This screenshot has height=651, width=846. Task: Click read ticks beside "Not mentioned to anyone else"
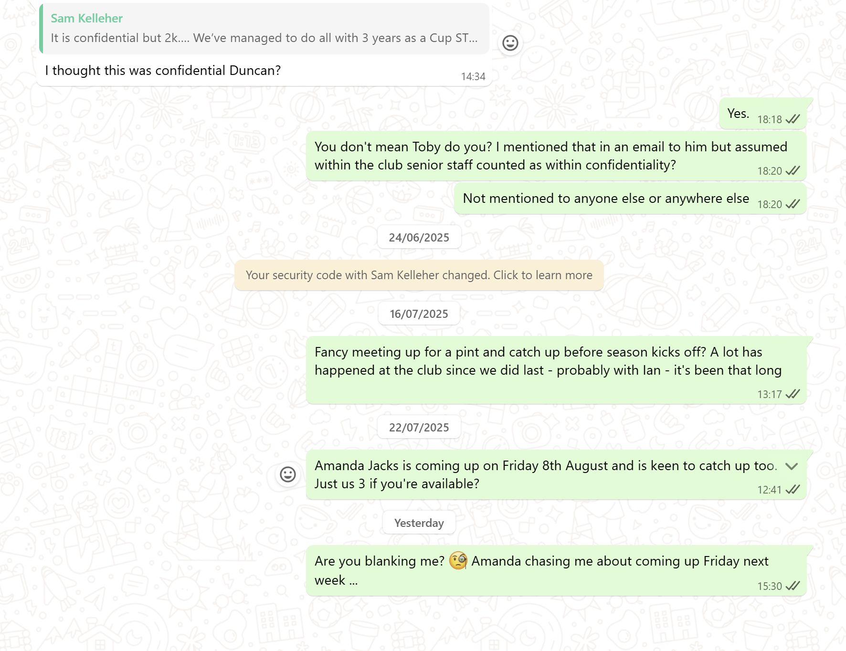click(x=793, y=204)
